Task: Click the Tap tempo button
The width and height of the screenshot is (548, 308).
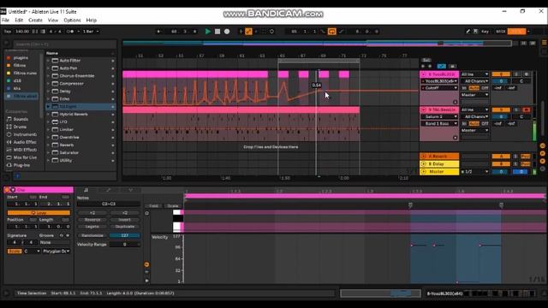Action: 8,32
